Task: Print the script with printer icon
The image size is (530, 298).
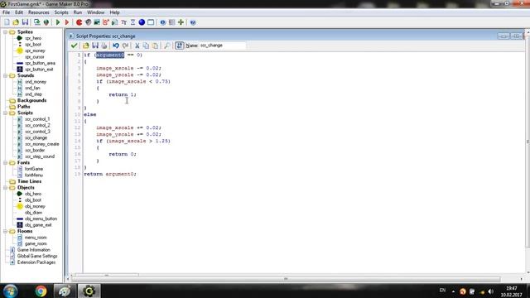Action: click(104, 46)
